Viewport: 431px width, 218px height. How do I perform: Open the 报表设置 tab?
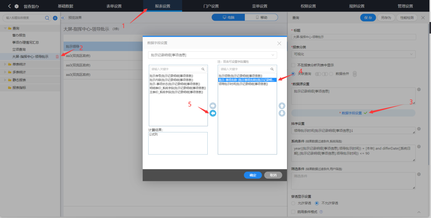pos(162,6)
